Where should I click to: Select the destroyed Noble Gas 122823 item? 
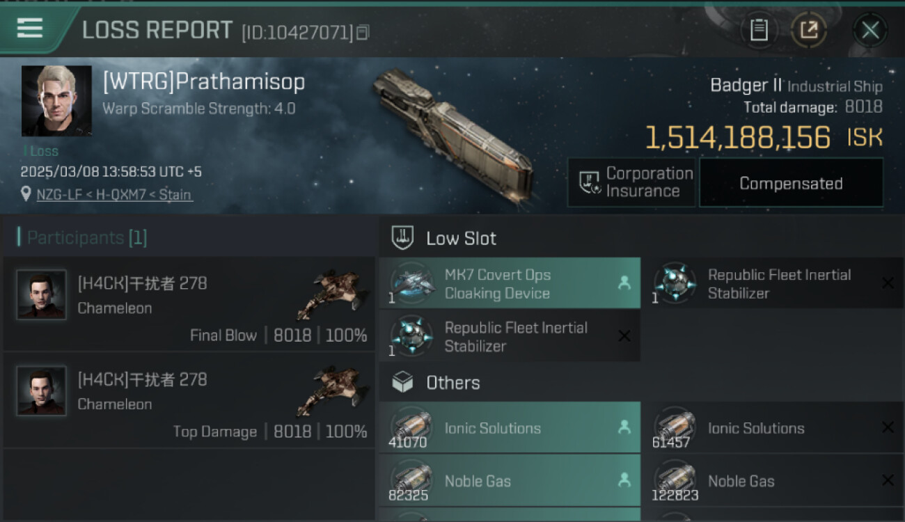[x=772, y=481]
